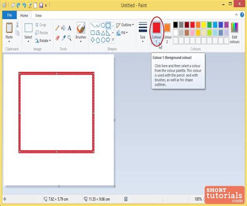Pick the black colour swatch
This screenshot has height=206, width=247.
pyautogui.click(x=176, y=25)
